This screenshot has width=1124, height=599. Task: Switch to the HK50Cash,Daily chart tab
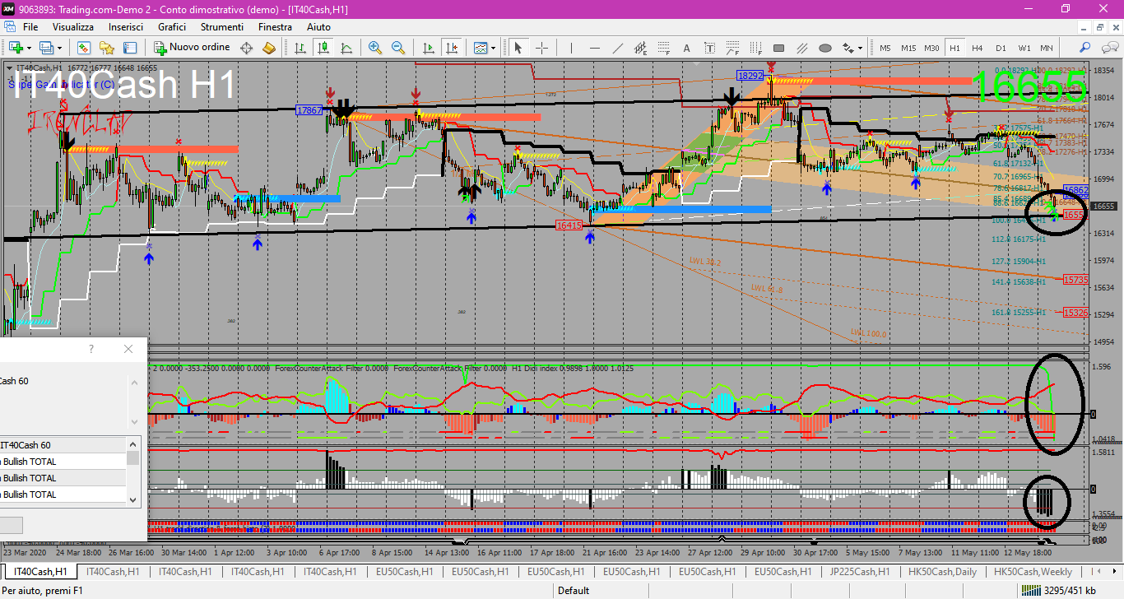click(942, 571)
